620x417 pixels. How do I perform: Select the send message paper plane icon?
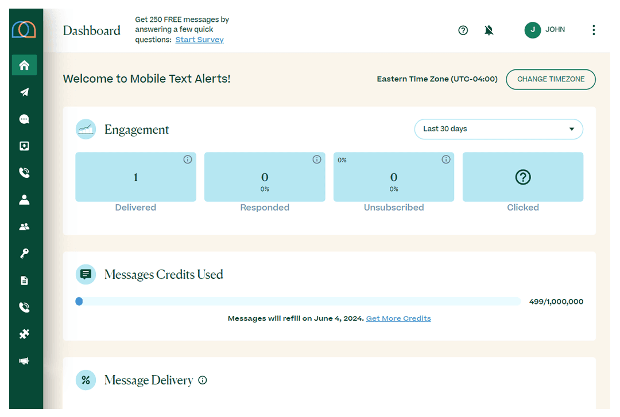coord(24,92)
